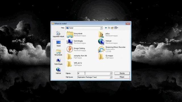
Task: Select Számítógép in the places sidebar
Action: coord(58,62)
